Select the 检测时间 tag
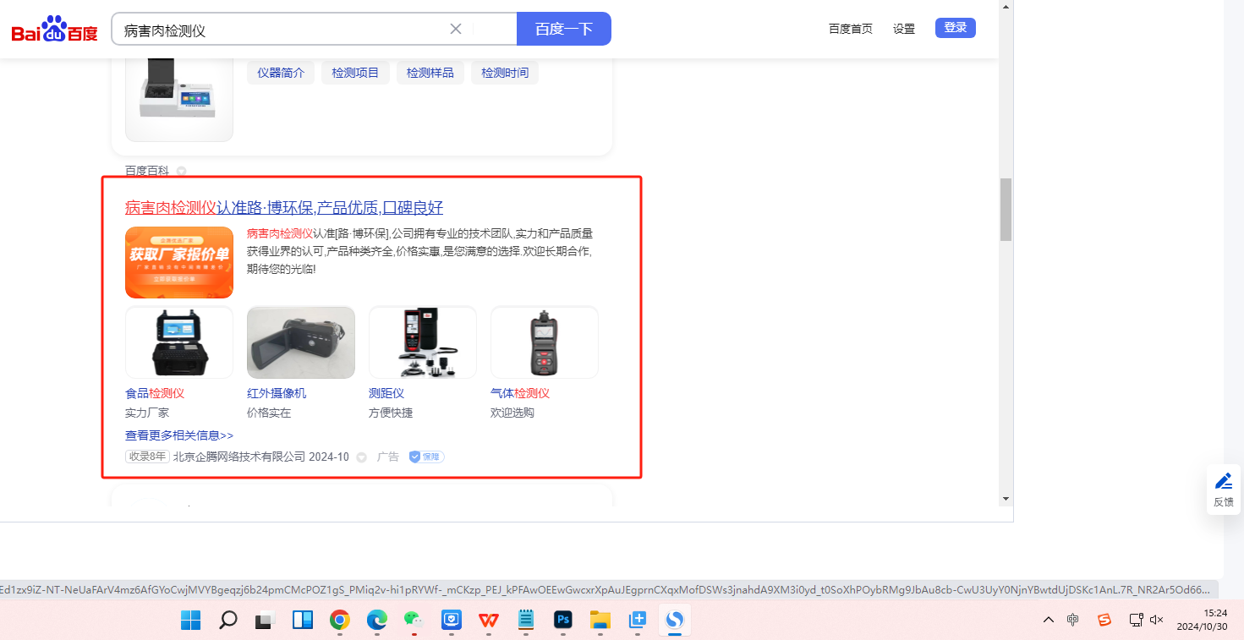Screen dimensions: 1244x640 coord(505,73)
